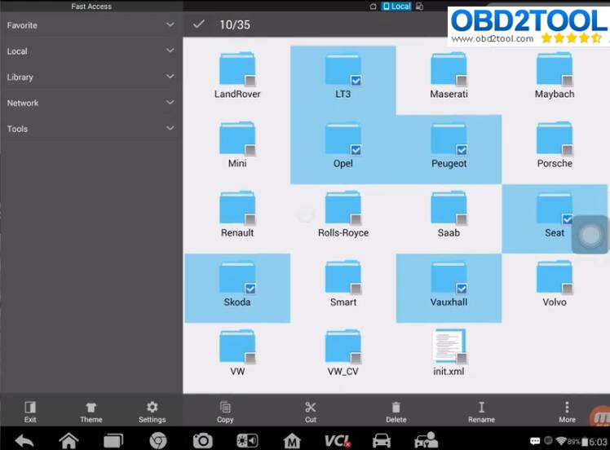
Task: Click the Copy toolbar icon
Action: pyautogui.click(x=225, y=412)
